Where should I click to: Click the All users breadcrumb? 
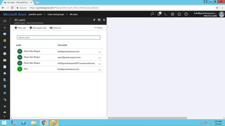tap(73, 14)
